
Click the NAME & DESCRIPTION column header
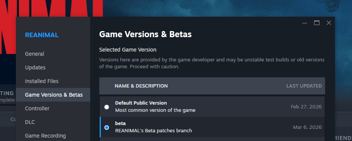click(x=141, y=86)
